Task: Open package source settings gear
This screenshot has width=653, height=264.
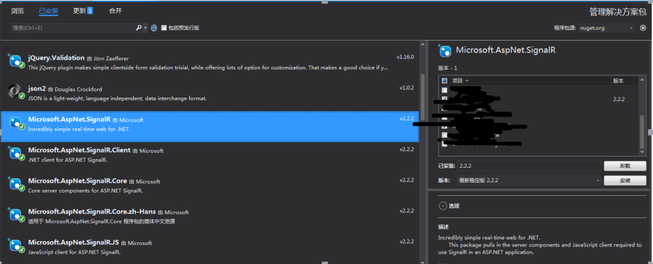Action: [x=642, y=28]
